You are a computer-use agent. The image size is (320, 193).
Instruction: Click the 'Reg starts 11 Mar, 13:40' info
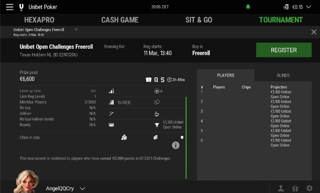click(157, 50)
